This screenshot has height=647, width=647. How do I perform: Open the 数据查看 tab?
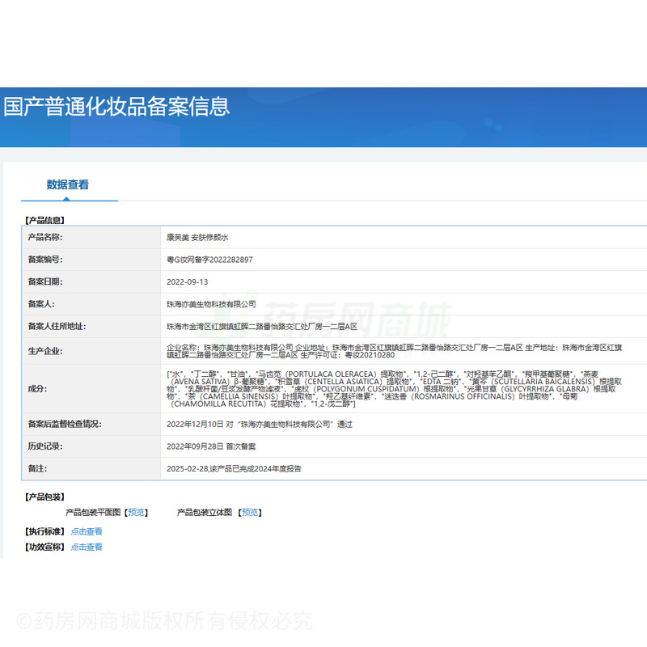pyautogui.click(x=68, y=184)
